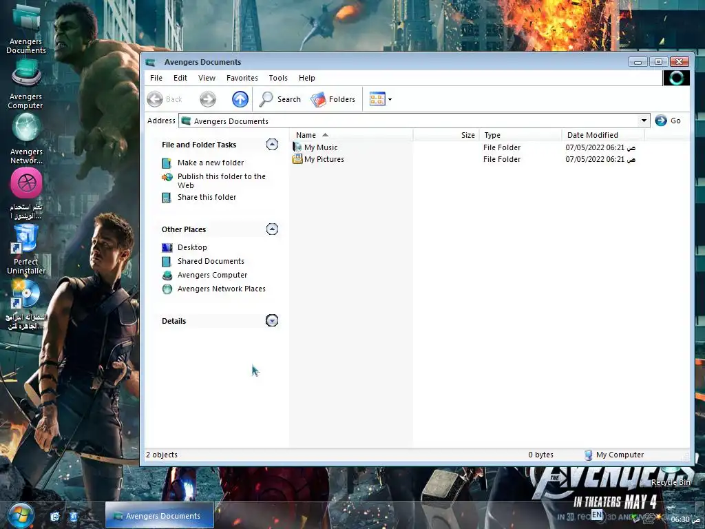Select the My Pictures file name
The height and width of the screenshot is (529, 705).
tap(324, 159)
